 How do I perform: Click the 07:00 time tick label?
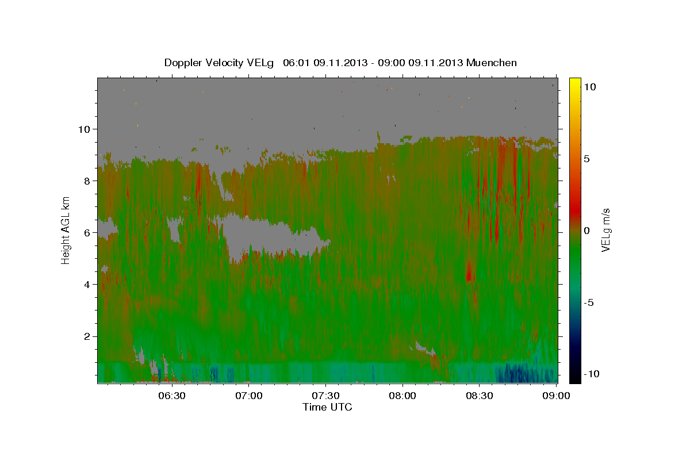[x=249, y=396]
